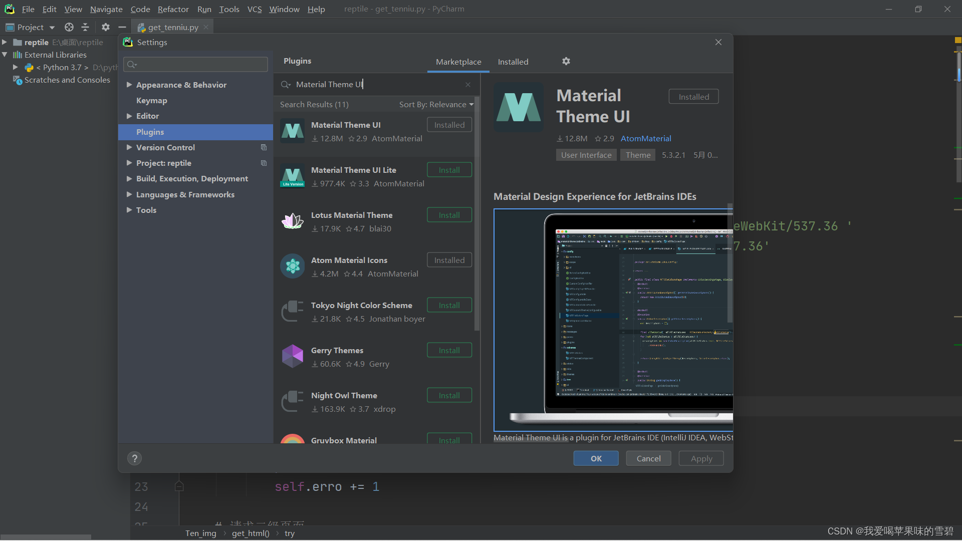
Task: Click the Settings help question mark
Action: point(134,458)
